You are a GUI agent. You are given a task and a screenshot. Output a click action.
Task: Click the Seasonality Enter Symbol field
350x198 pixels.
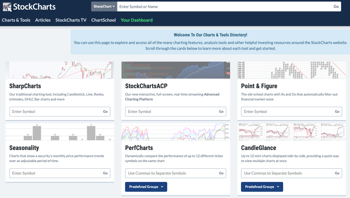point(55,173)
